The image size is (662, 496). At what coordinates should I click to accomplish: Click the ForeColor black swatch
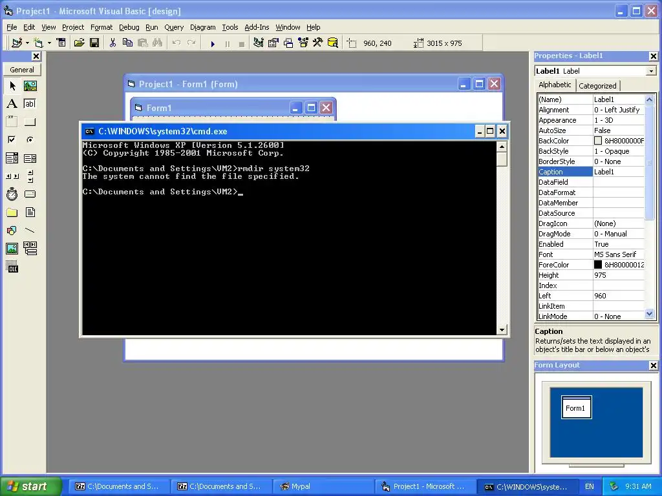point(598,264)
